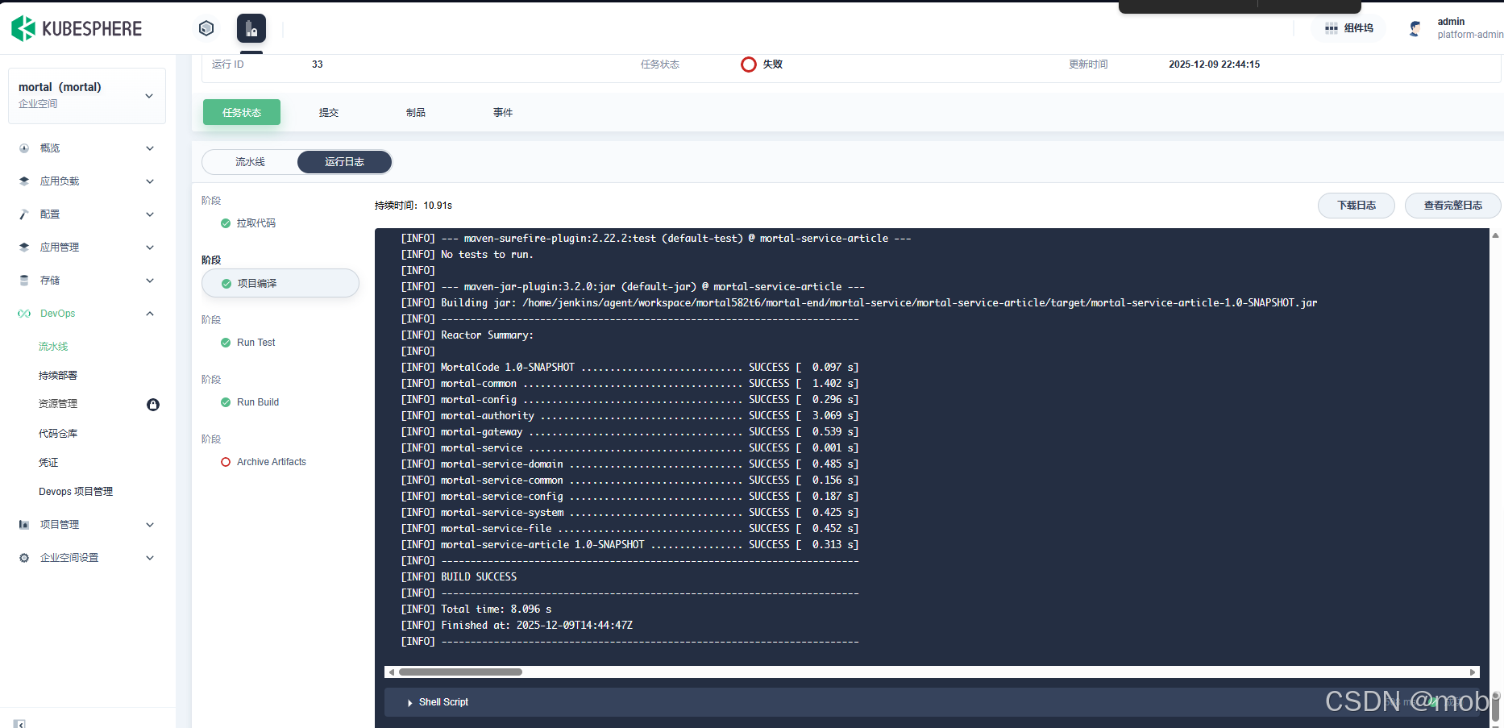Open 资源管理 in DevOps submenu
Screen dimensions: 1504x728
tap(58, 404)
